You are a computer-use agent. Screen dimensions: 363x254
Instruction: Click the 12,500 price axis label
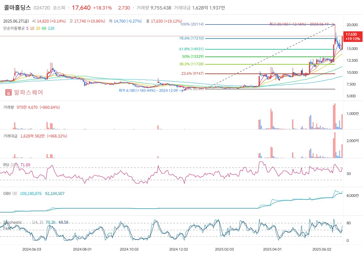[352, 60]
